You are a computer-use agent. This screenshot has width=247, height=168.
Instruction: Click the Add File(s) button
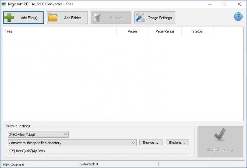24,18
